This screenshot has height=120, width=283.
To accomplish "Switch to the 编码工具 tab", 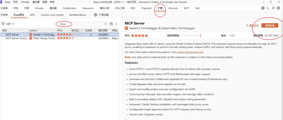I will 105,8.
